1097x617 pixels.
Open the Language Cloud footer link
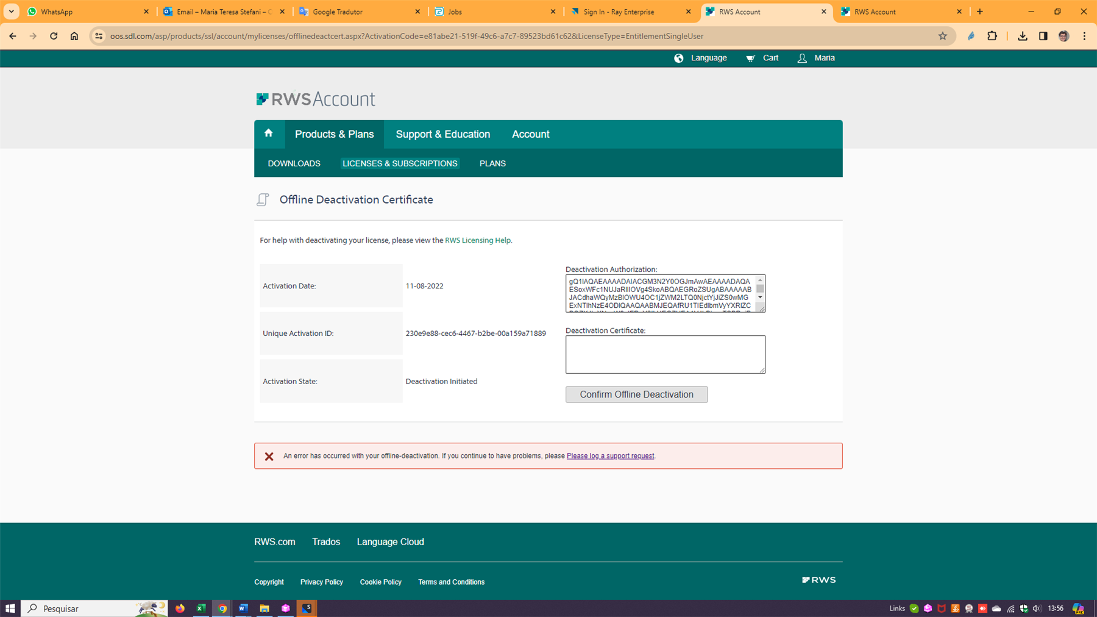click(391, 542)
